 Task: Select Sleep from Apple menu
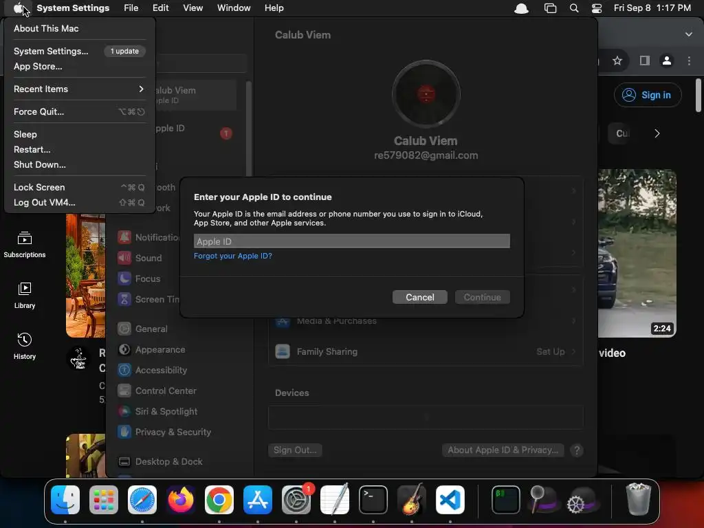pos(78,134)
